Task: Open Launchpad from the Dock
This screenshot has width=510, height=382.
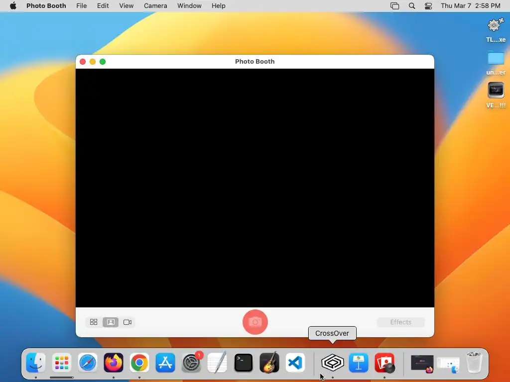Action: tap(61, 363)
